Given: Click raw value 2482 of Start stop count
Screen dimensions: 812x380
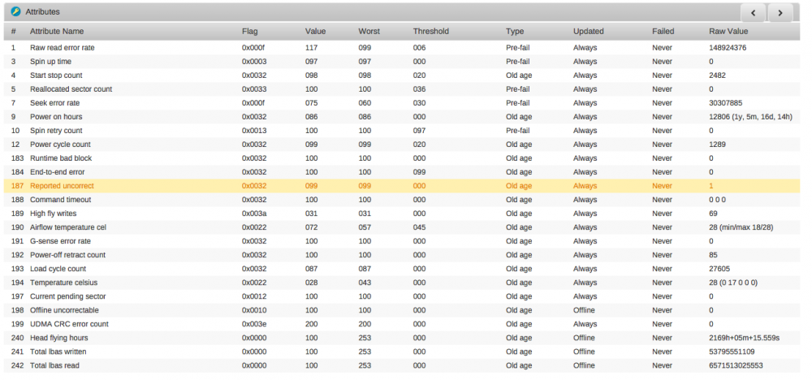Looking at the screenshot, I should click(x=717, y=75).
